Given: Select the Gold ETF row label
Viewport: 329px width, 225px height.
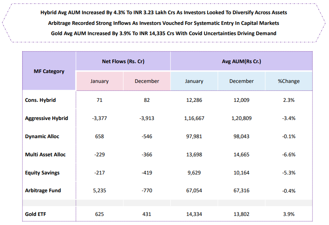Looking at the screenshot, I should pyautogui.click(x=36, y=214).
